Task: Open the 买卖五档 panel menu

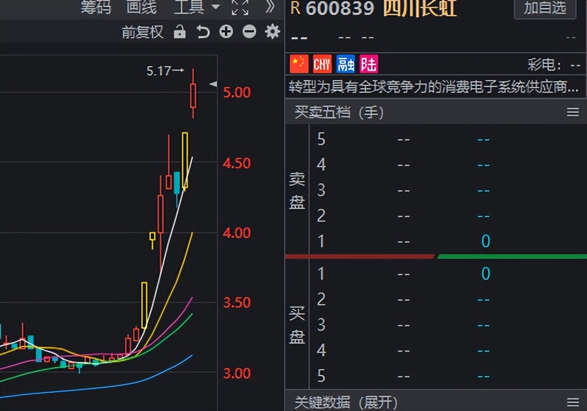Action: pos(574,111)
